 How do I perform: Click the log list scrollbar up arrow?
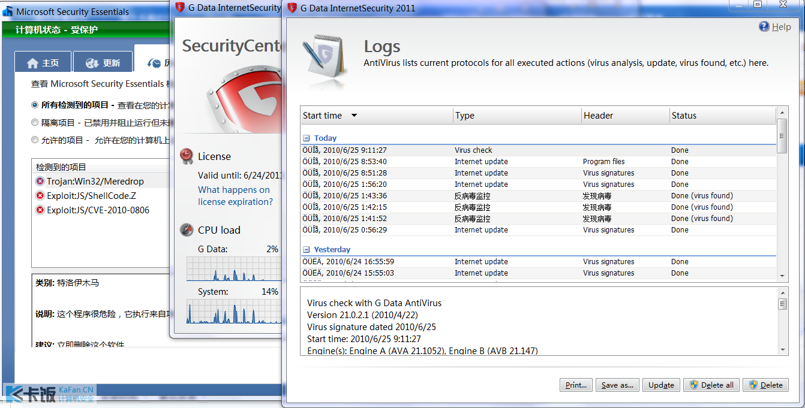pyautogui.click(x=782, y=113)
